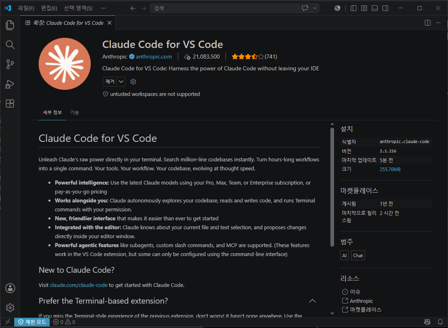Open the customize layout icon
This screenshot has height=328, width=448.
[x=364, y=8]
